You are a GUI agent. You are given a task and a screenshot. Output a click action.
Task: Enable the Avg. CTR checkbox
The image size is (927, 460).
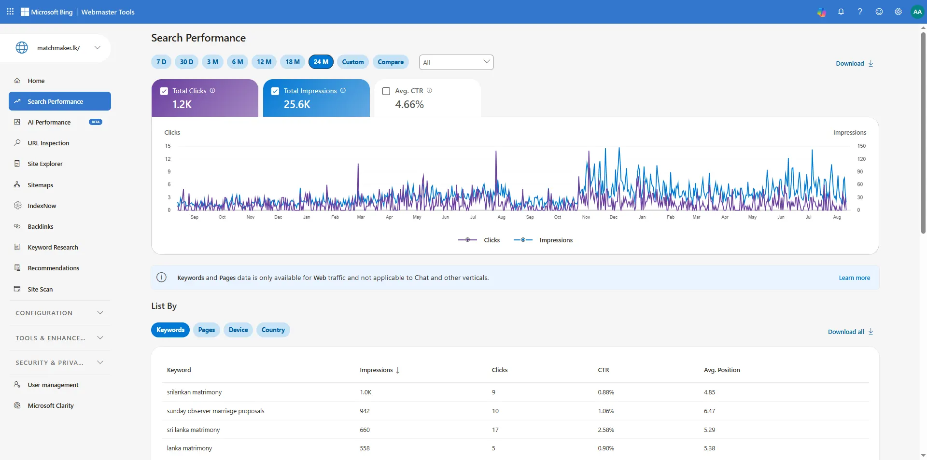(x=386, y=91)
